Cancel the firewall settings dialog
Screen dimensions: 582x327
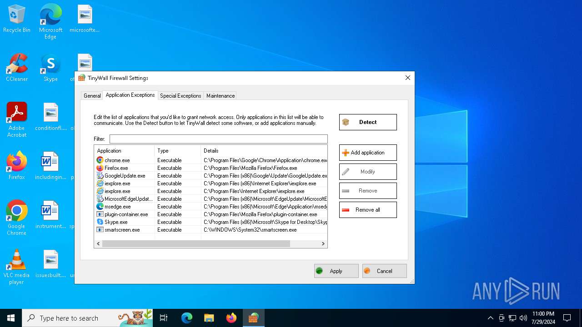tap(385, 271)
